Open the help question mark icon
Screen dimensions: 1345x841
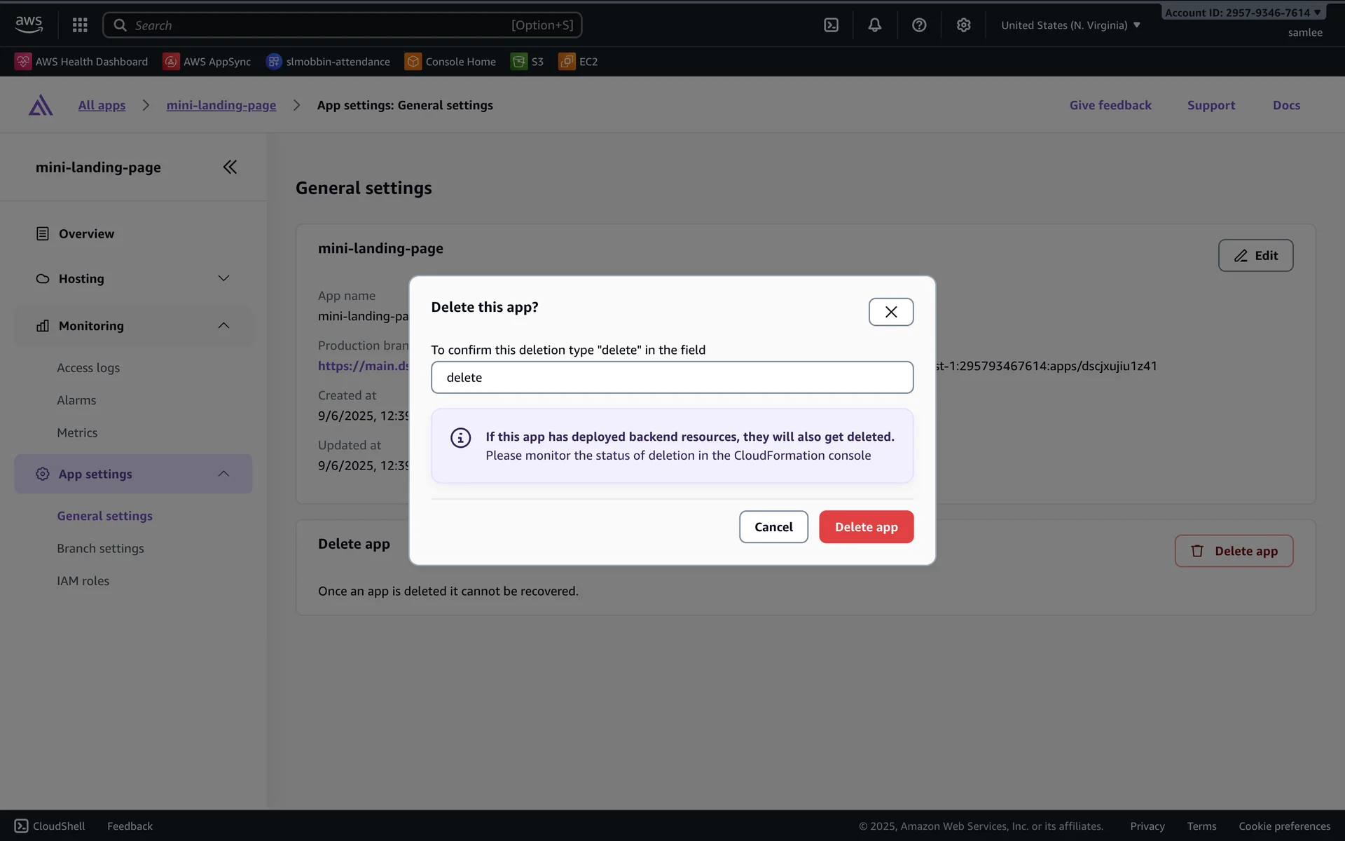tap(919, 25)
